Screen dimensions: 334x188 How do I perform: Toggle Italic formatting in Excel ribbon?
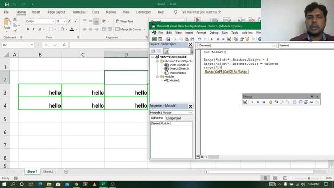33,29
